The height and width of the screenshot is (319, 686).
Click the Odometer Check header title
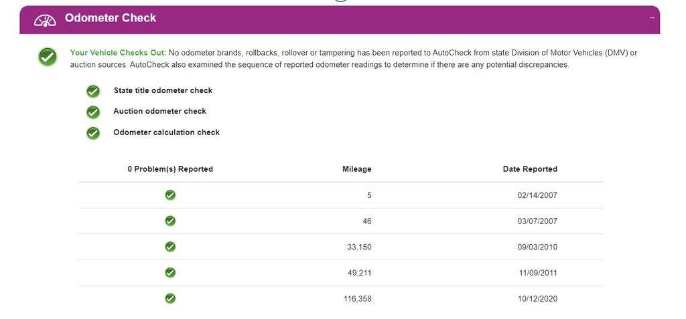coord(111,18)
